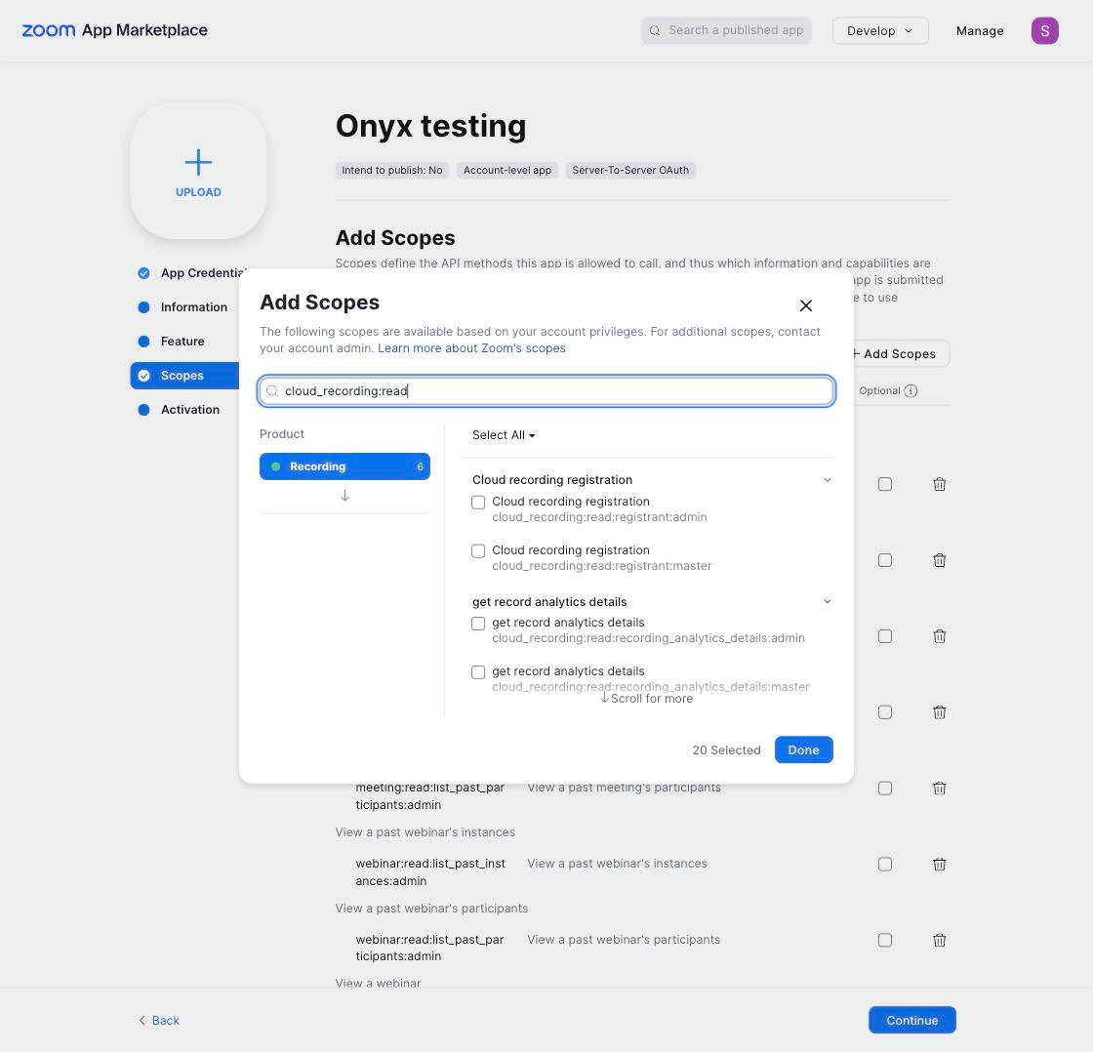Open the Select All dropdown
Screen dimensions: 1093x1052
pyautogui.click(x=504, y=435)
